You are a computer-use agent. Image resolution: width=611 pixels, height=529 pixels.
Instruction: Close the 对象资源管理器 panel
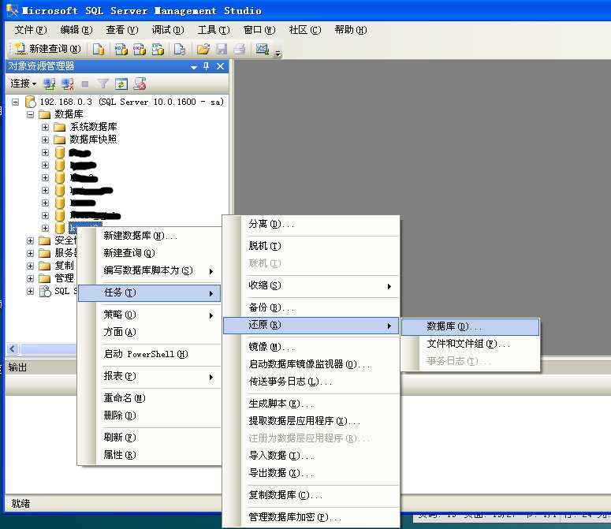coord(220,66)
